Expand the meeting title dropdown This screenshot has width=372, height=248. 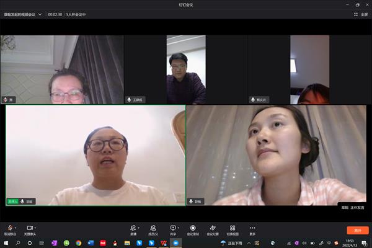[40, 14]
